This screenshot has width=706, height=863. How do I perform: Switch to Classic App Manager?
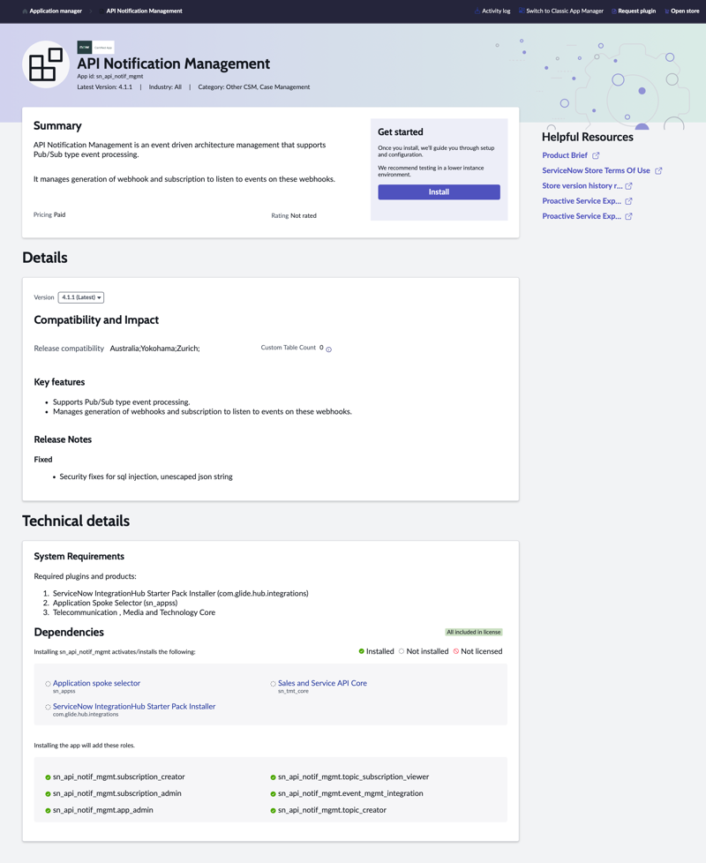(565, 11)
